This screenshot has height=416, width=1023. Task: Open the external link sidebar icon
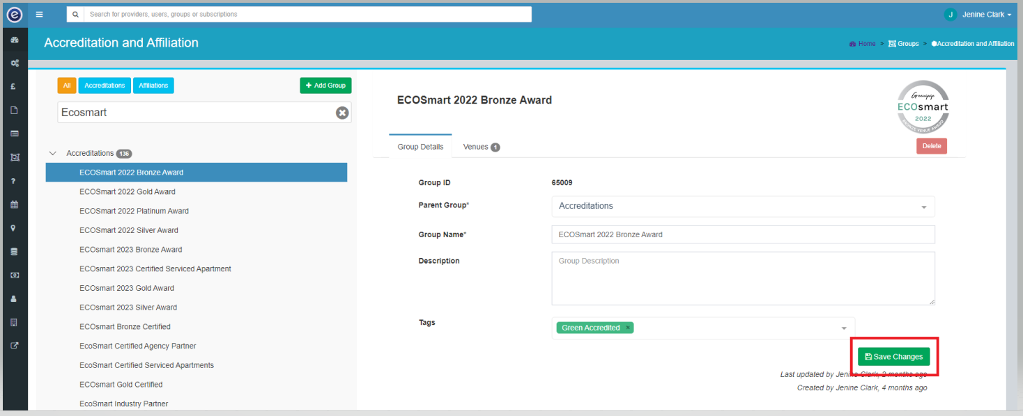(14, 345)
